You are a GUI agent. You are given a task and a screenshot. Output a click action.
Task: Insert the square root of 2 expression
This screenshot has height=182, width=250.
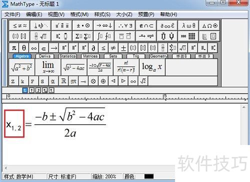click(143, 81)
